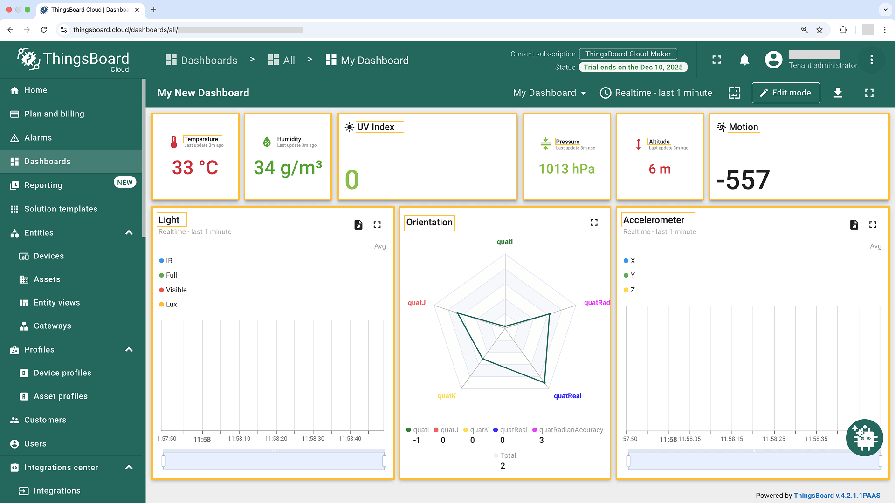
Task: Open the dashboard image export icon
Action: pyautogui.click(x=734, y=93)
